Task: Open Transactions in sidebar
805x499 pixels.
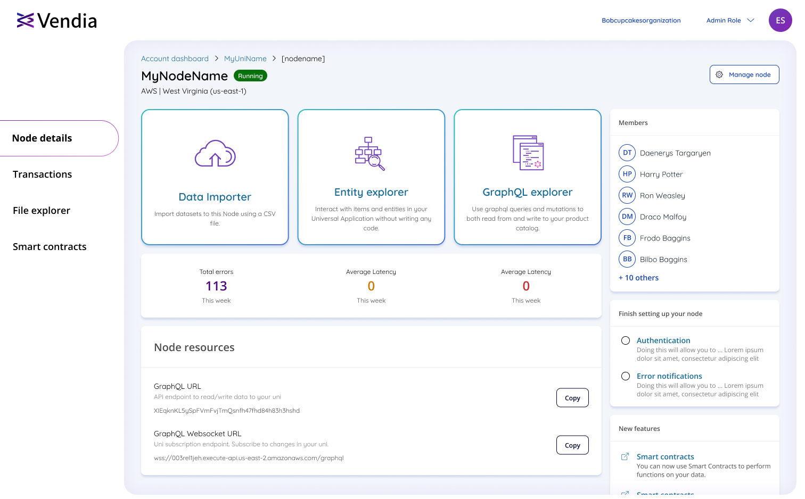Action: click(x=43, y=174)
